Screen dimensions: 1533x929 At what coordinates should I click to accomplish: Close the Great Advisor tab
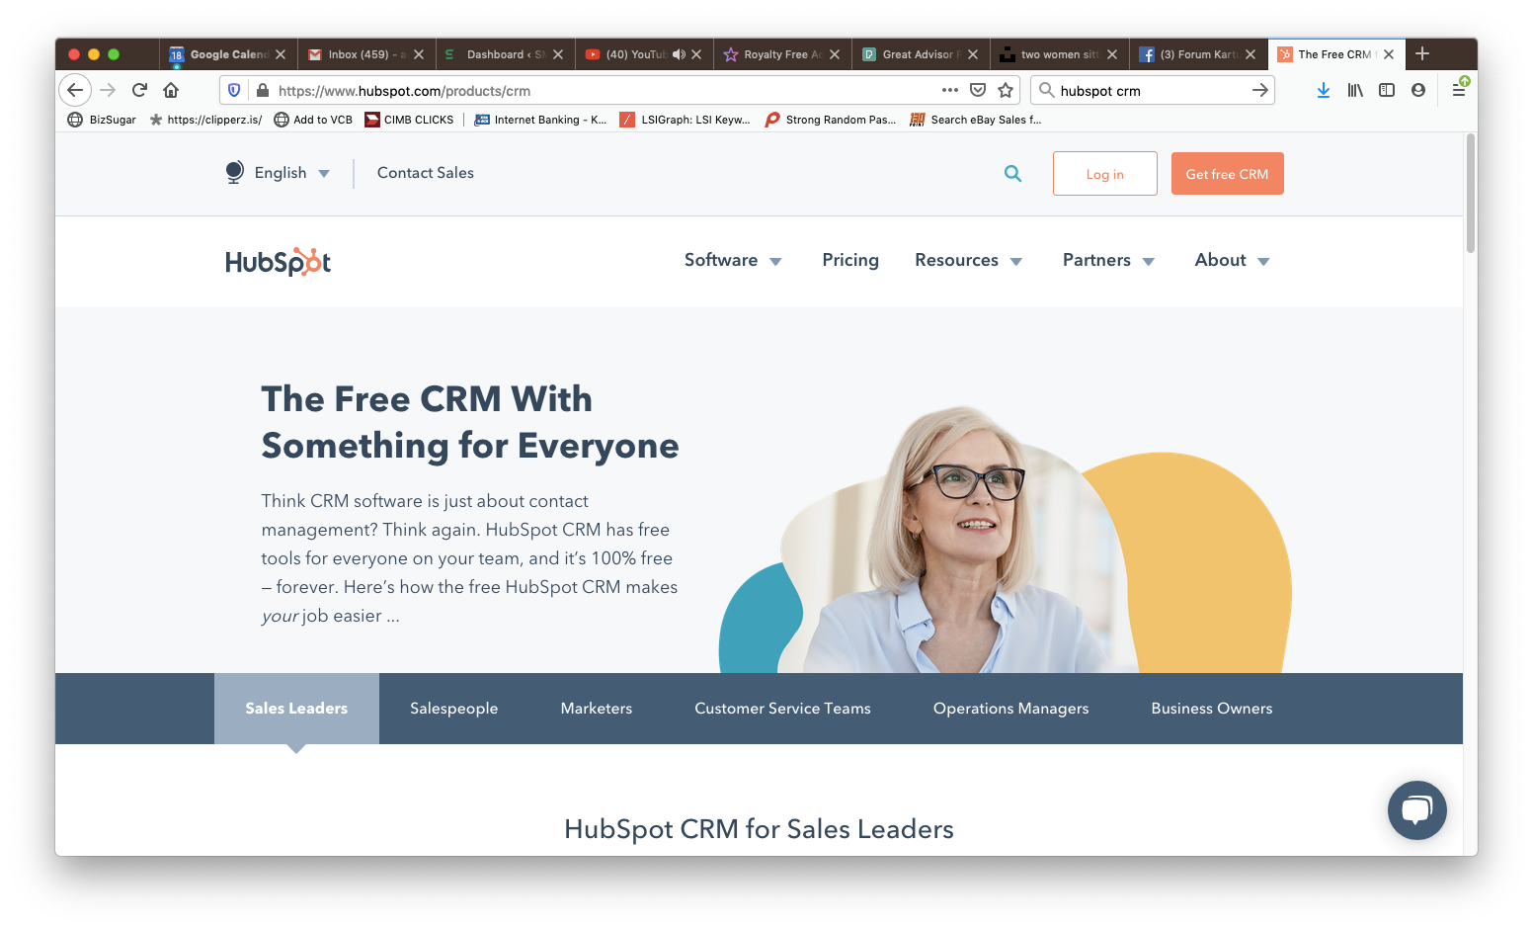(973, 54)
